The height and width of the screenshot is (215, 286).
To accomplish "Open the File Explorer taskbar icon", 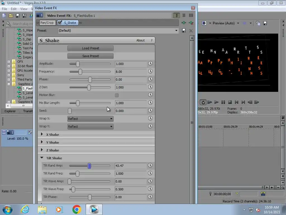I will tap(42, 209).
